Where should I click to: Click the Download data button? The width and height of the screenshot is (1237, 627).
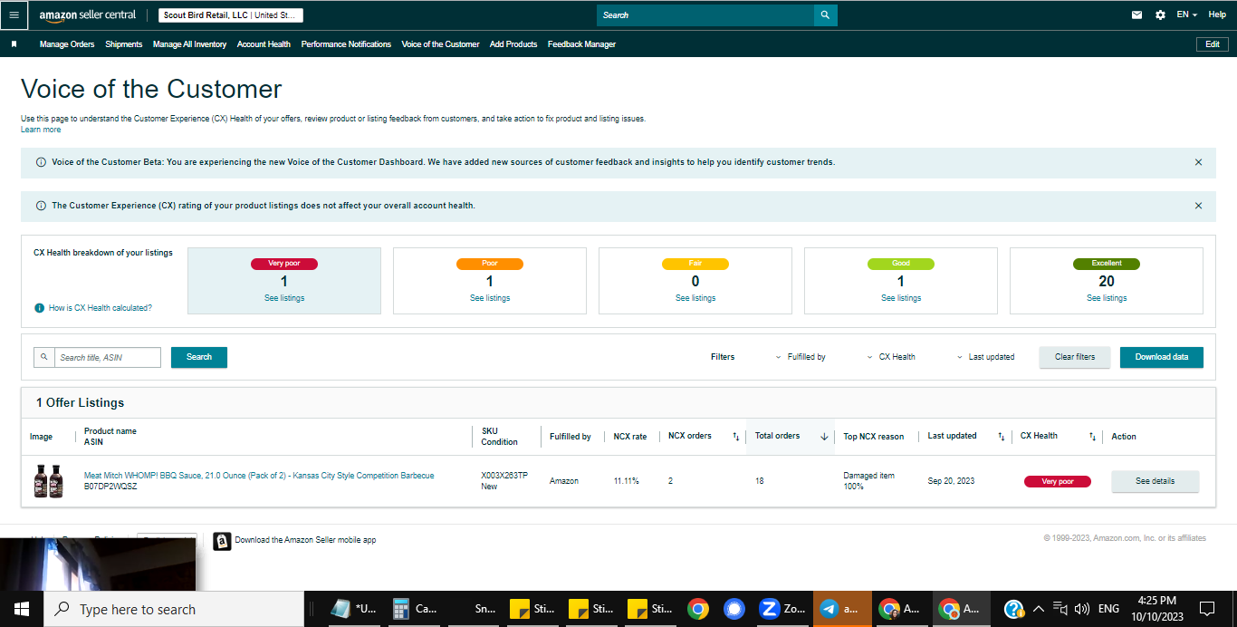(1162, 357)
